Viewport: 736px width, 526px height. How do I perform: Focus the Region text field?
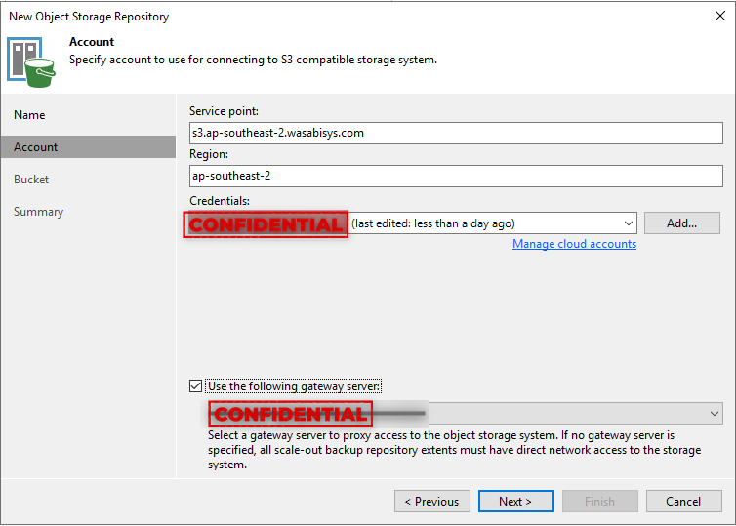pyautogui.click(x=455, y=177)
